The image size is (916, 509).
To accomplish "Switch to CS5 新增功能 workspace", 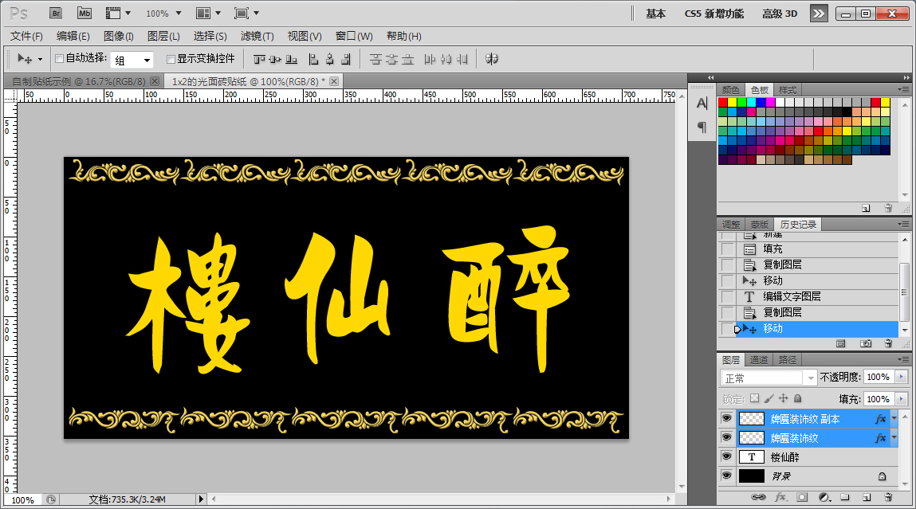I will tap(714, 14).
